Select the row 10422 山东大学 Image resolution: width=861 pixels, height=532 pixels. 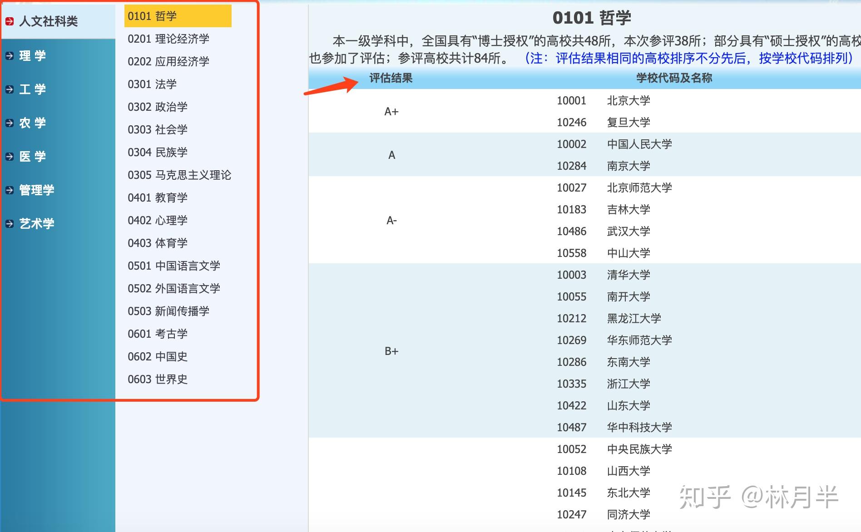coord(604,405)
